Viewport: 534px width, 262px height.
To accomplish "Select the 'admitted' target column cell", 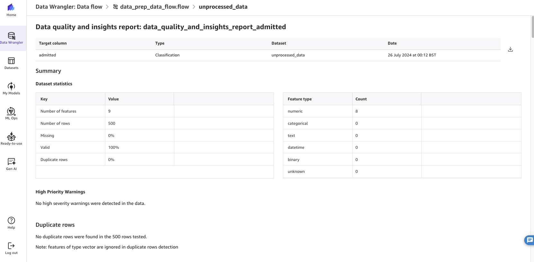I will (48, 55).
